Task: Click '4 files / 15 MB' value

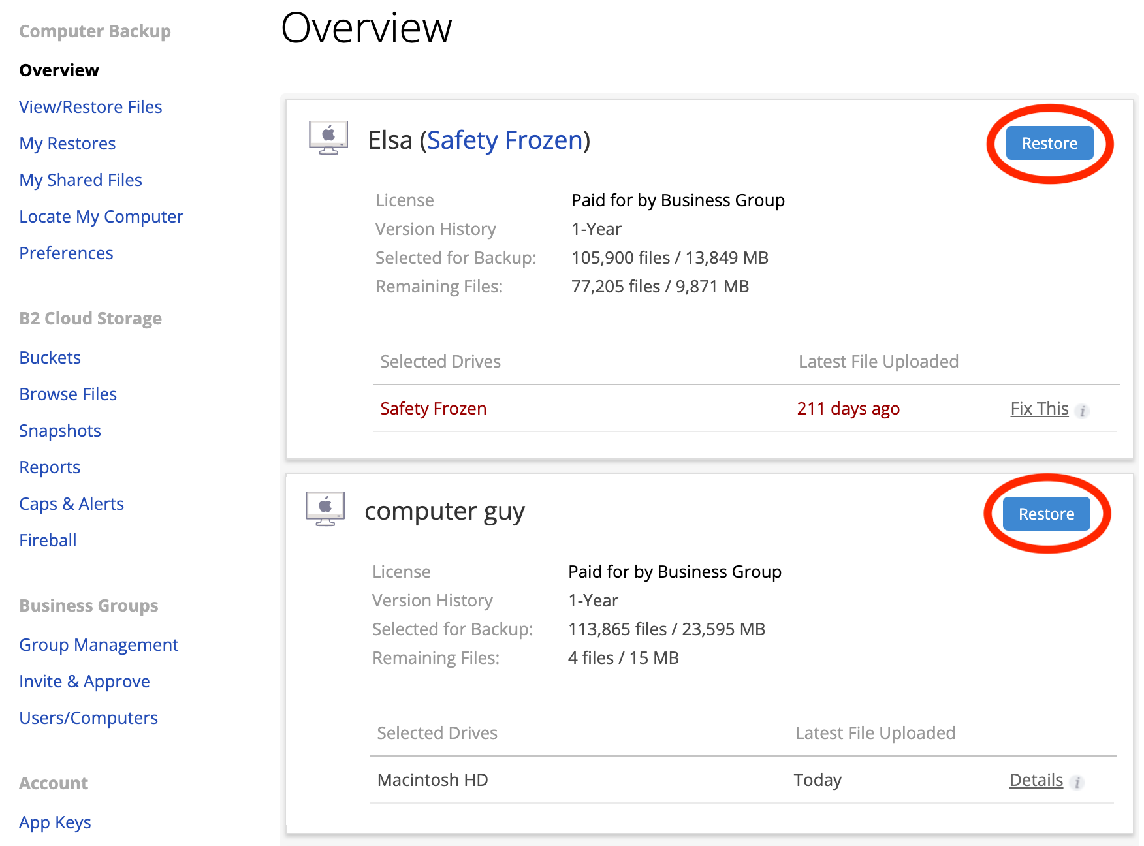Action: coord(624,658)
